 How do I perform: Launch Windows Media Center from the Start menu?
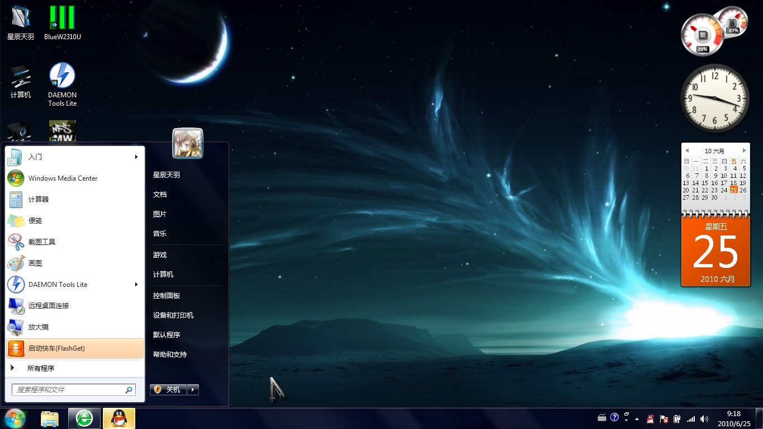click(x=75, y=178)
